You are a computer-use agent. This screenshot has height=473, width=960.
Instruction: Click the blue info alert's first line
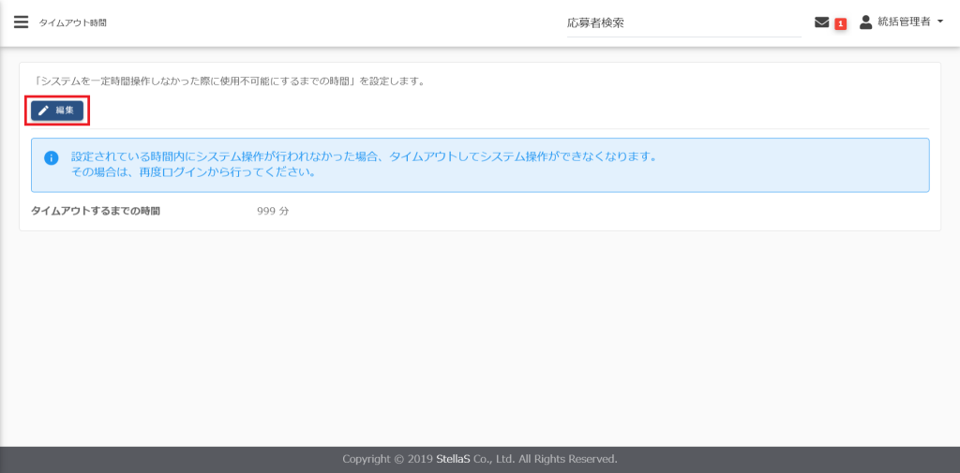(364, 156)
